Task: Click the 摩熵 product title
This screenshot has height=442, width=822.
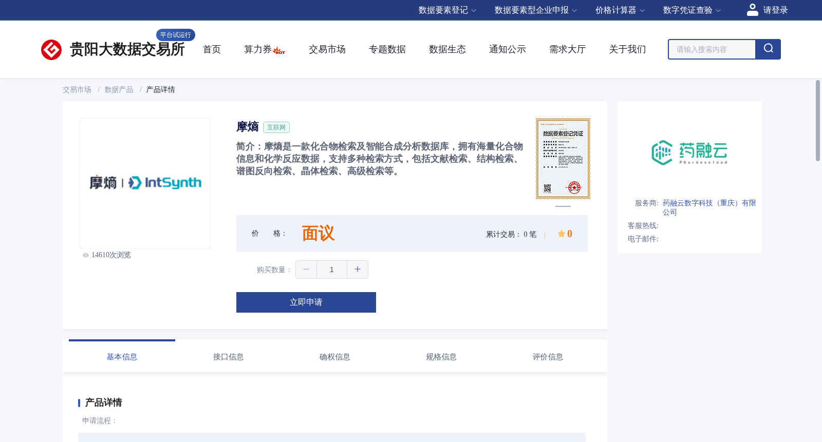Action: [x=247, y=127]
